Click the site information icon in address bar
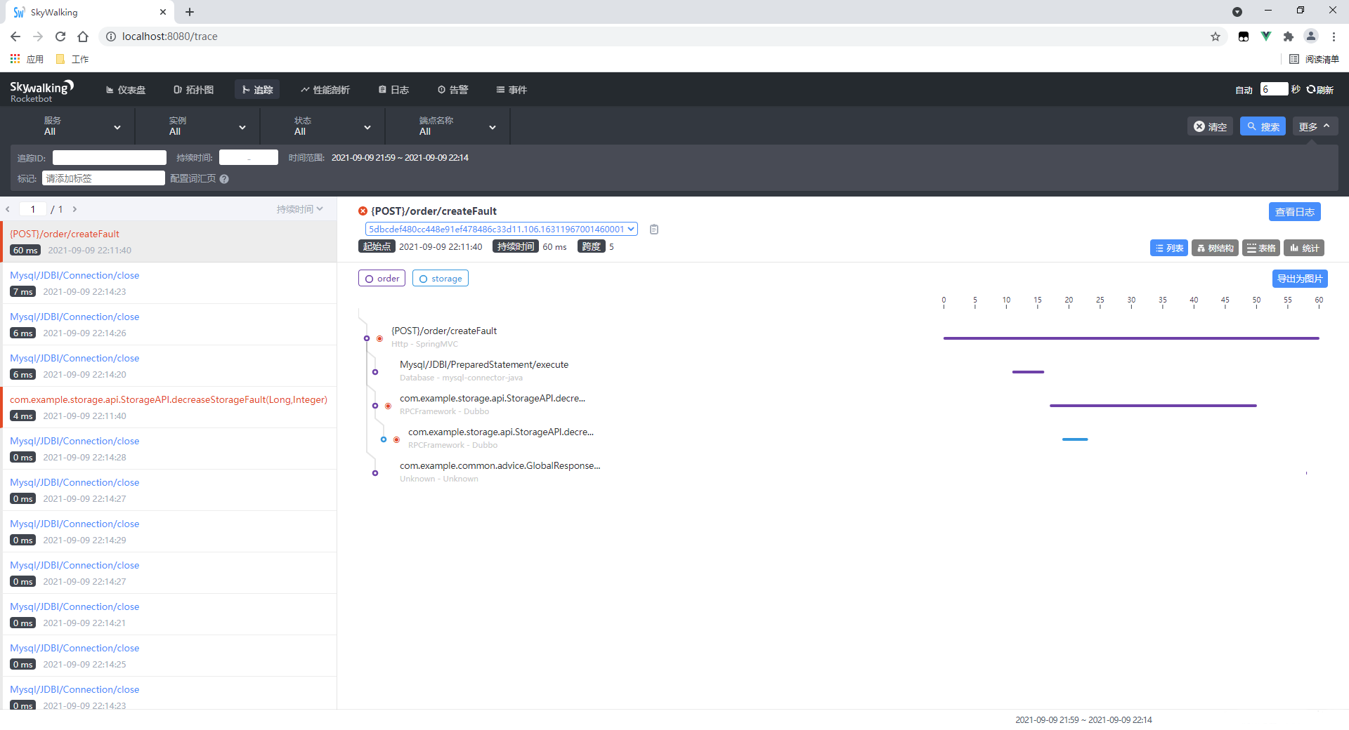 coord(111,36)
